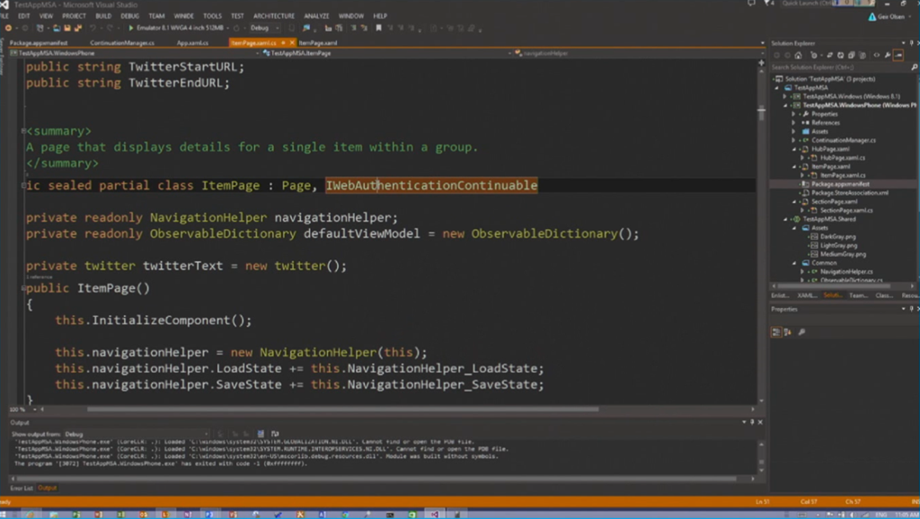The width and height of the screenshot is (920, 519).
Task: Click the Alphabetical sort icon in Properties panel
Action: (788, 332)
